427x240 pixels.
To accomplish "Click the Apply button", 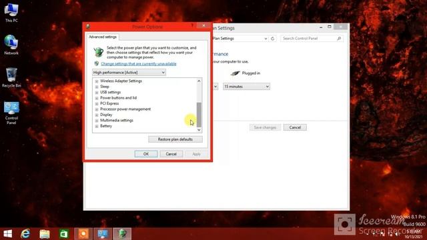I will (x=196, y=154).
